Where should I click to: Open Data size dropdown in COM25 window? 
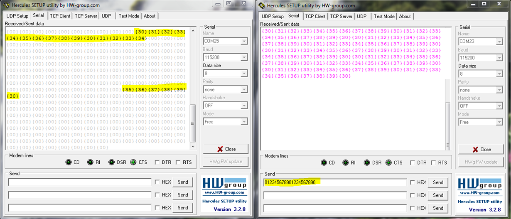tap(244, 73)
